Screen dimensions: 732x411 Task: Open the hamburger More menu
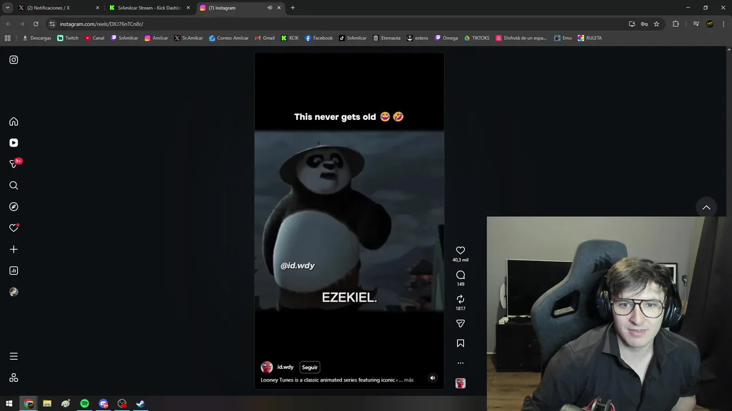click(14, 356)
